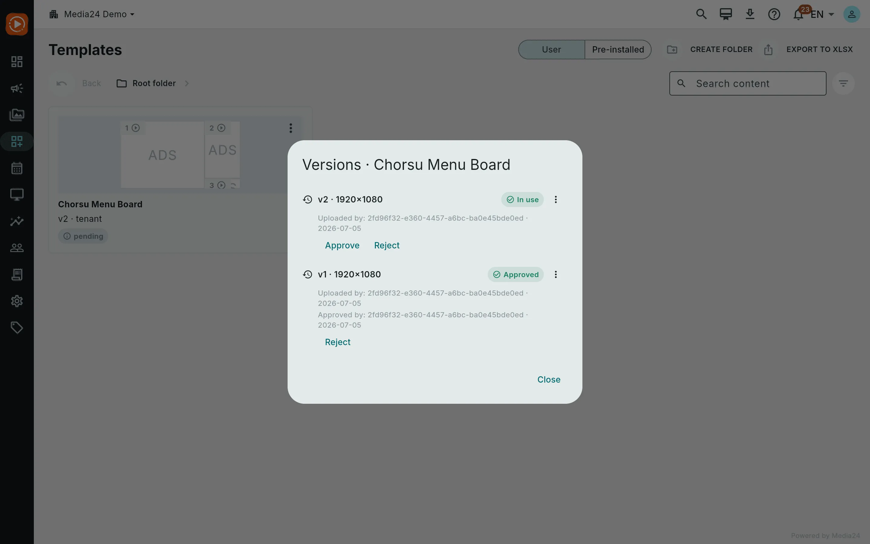Reject the v2 version
The width and height of the screenshot is (870, 544).
coord(386,245)
